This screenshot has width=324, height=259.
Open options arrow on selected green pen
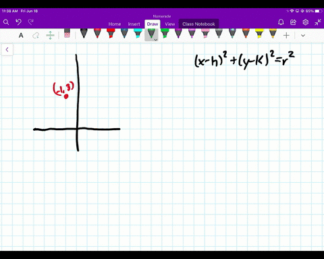click(155, 40)
